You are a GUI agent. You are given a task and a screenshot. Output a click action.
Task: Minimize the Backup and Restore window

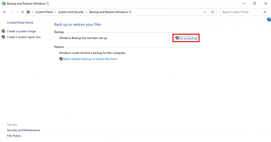point(244,3)
